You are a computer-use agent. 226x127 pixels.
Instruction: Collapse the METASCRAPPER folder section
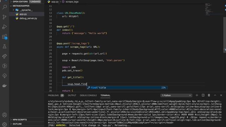coord(21,6)
